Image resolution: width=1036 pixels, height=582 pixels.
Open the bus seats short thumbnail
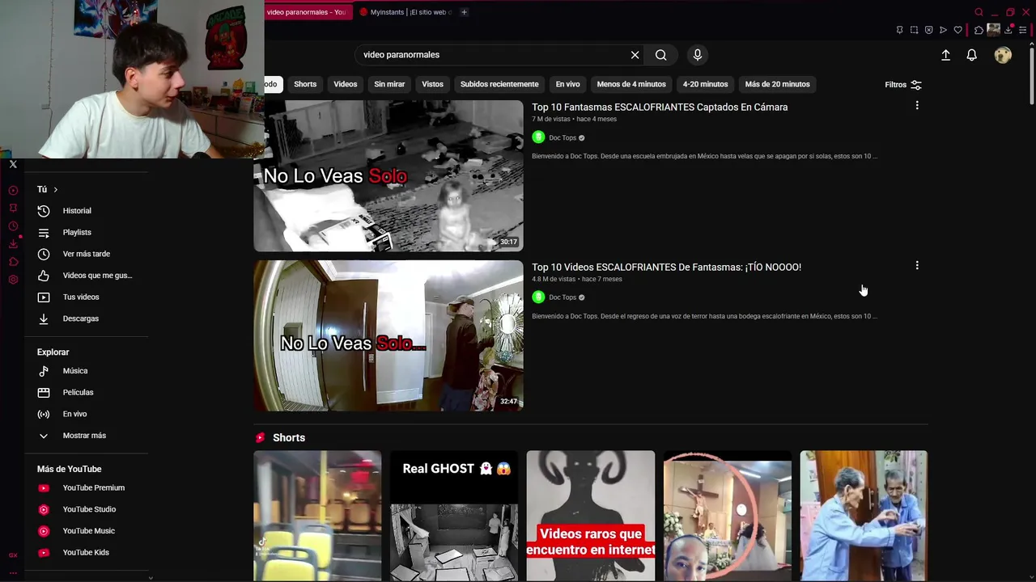317,516
